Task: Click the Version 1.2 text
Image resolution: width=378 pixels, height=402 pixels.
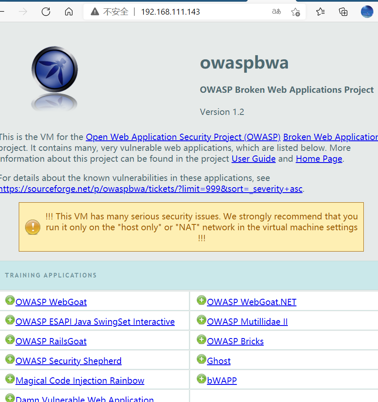Action: click(x=222, y=112)
